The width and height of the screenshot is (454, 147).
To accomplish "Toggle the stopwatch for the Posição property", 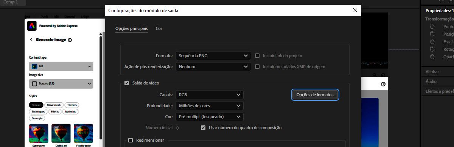I will point(432,34).
